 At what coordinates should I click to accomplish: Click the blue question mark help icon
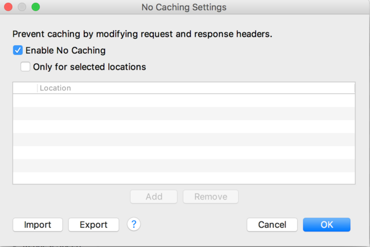(x=134, y=224)
